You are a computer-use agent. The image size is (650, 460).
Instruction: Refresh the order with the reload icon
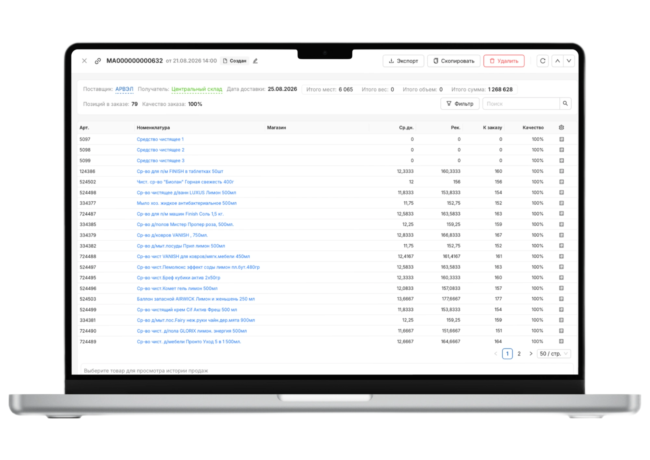(543, 61)
